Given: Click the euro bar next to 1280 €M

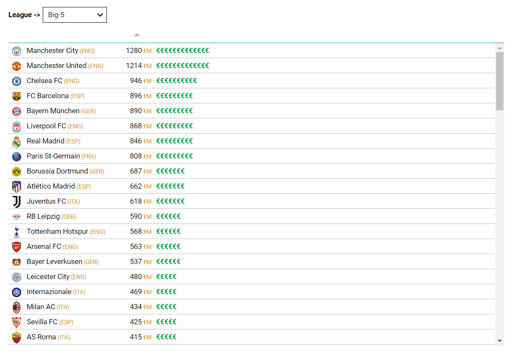Looking at the screenshot, I should tap(183, 50).
